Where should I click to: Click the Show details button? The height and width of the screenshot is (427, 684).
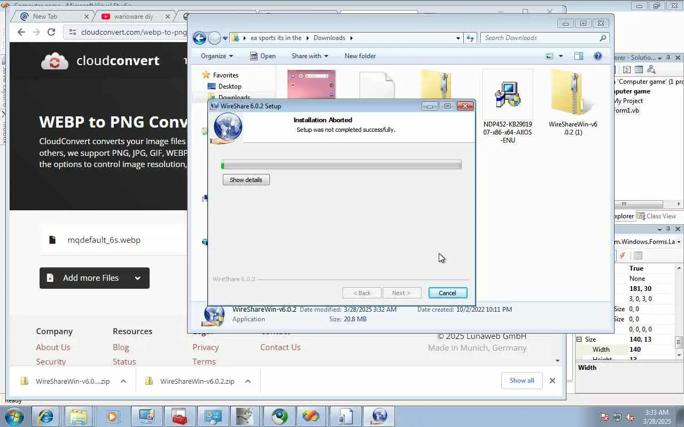(246, 180)
